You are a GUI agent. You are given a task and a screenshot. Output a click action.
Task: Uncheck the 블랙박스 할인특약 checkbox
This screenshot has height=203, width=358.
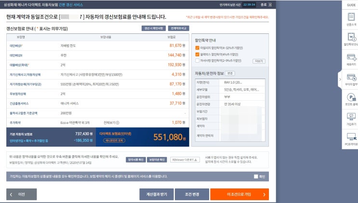click(x=197, y=54)
